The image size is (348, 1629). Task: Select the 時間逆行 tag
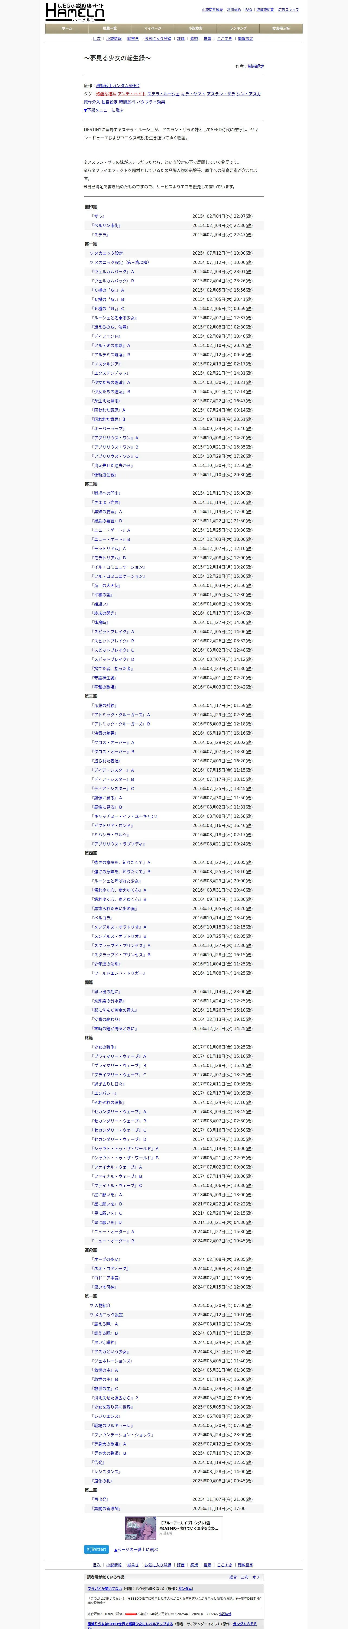(x=127, y=102)
